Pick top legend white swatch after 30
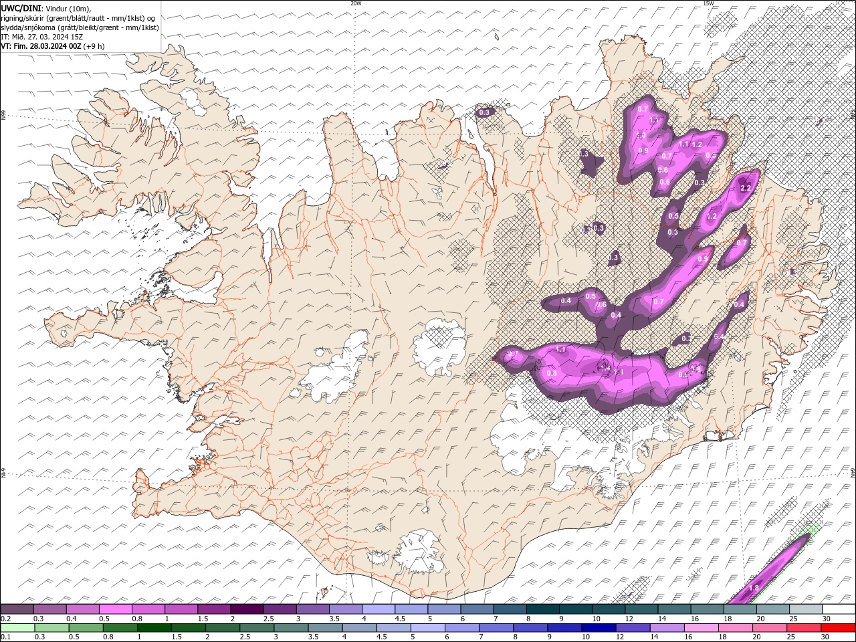Screen dimensions: 856x642 point(839,609)
